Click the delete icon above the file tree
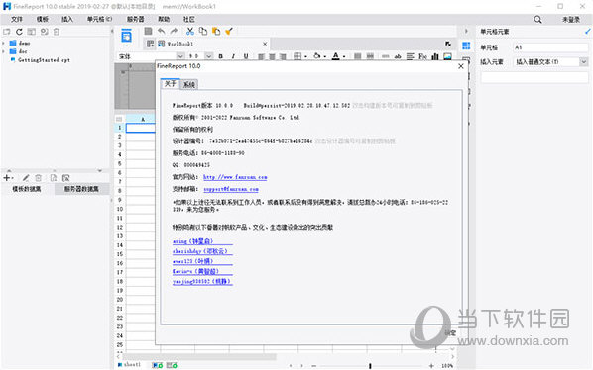 pos(57,32)
